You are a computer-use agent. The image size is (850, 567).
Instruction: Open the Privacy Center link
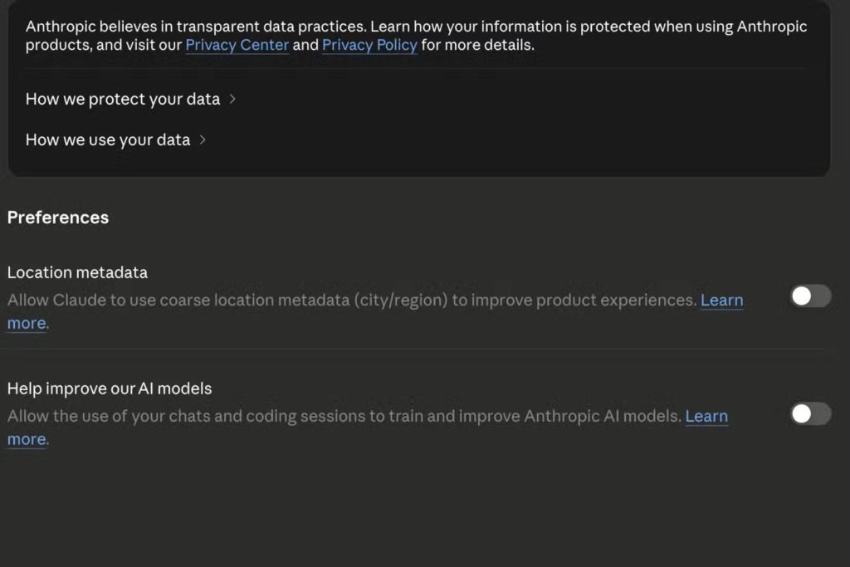point(237,45)
